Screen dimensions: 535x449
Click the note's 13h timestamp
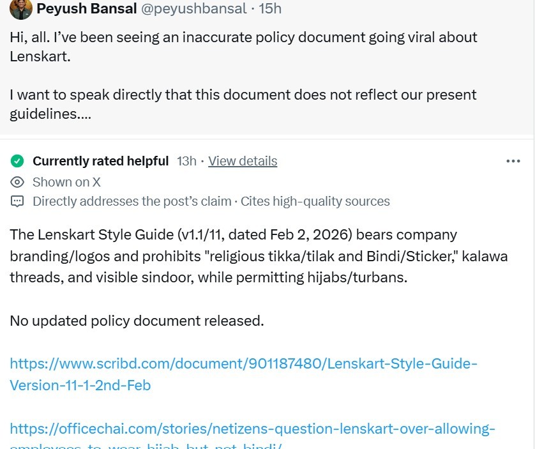[x=186, y=161]
